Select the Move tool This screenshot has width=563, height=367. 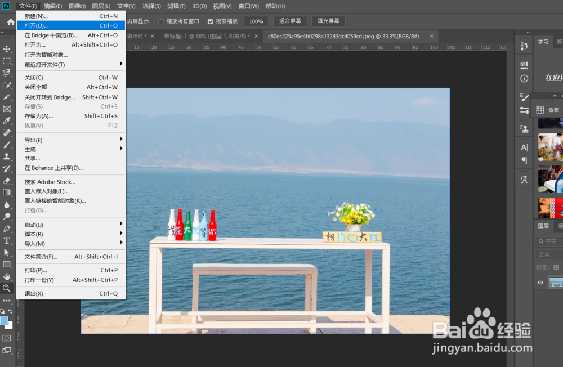click(x=7, y=48)
